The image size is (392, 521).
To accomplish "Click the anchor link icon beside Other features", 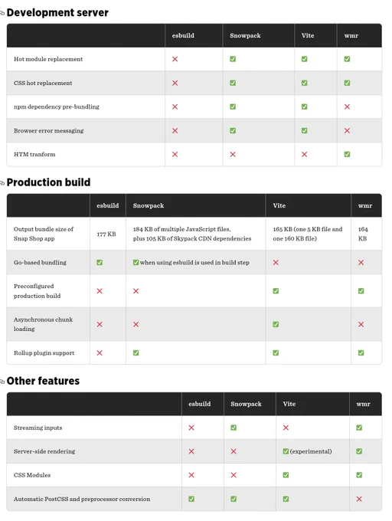I will tap(2, 382).
